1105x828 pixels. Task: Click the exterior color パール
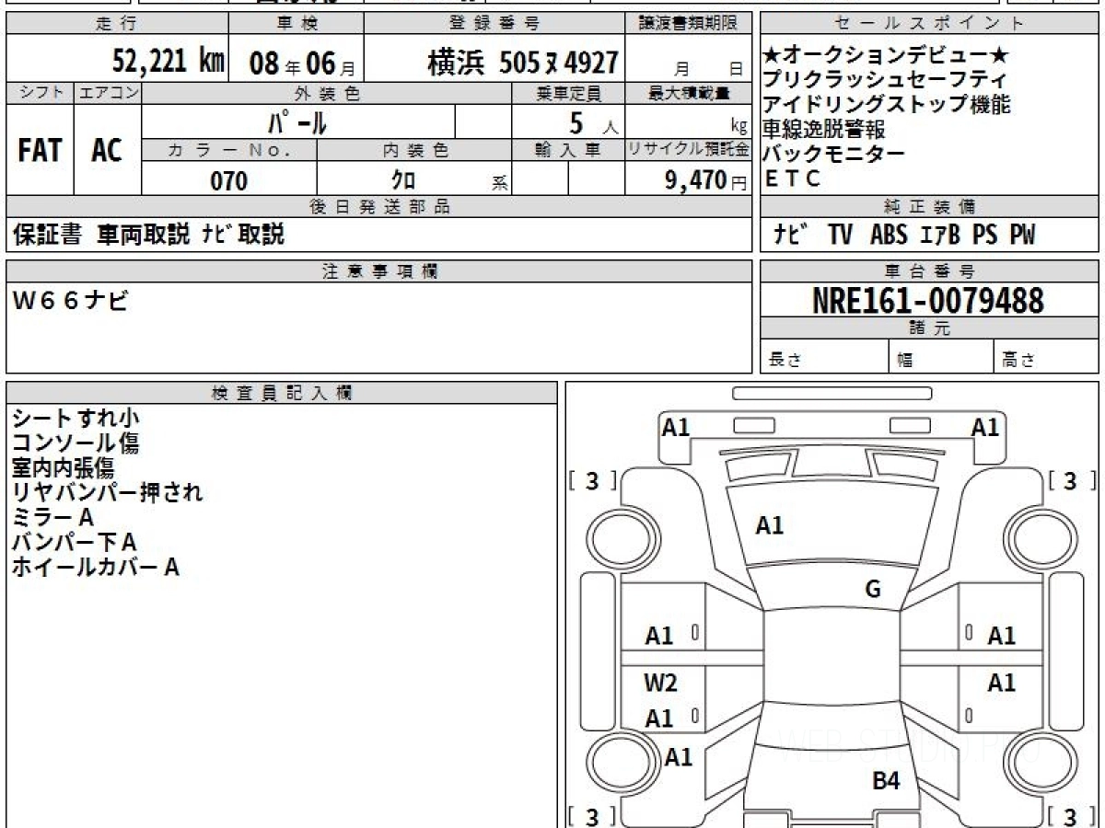pyautogui.click(x=297, y=121)
